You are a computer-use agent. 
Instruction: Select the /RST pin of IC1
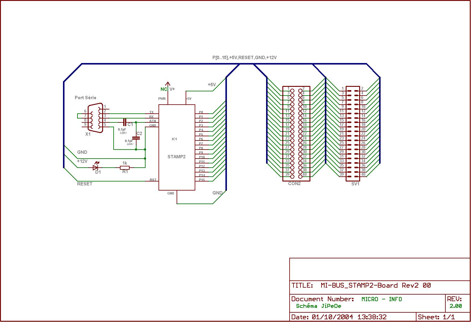click(x=153, y=180)
